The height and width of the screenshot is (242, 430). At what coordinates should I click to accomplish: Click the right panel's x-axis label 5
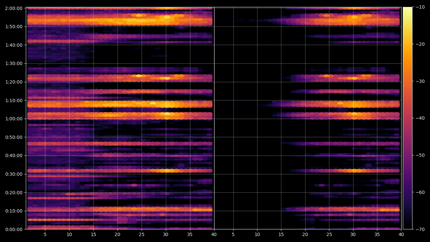(233, 235)
